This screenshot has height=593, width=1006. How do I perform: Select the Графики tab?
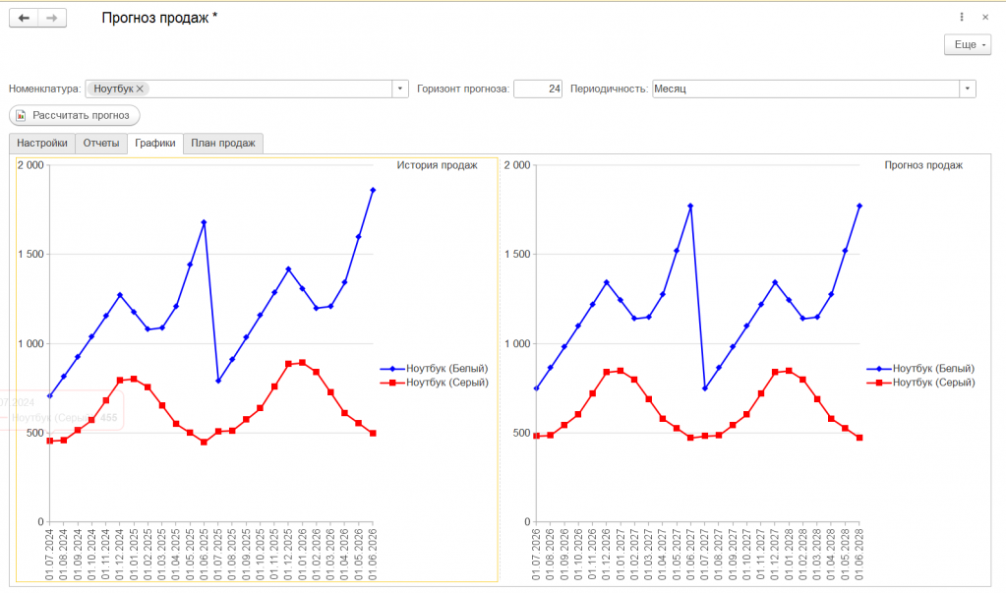coord(155,144)
